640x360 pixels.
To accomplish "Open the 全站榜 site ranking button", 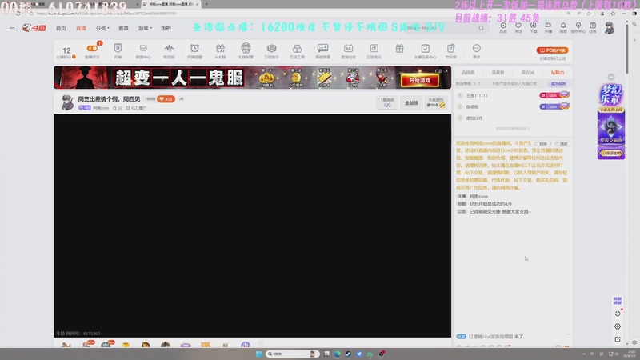I will click(x=411, y=102).
